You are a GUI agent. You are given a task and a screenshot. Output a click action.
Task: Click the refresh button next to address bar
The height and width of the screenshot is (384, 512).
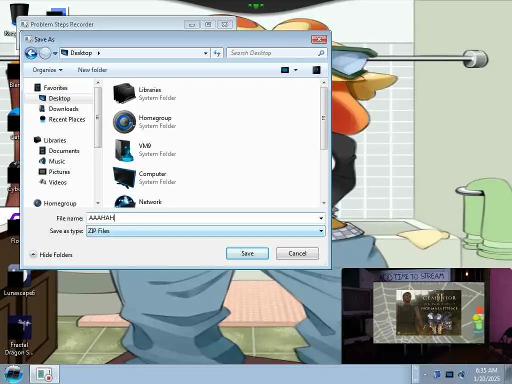[217, 53]
